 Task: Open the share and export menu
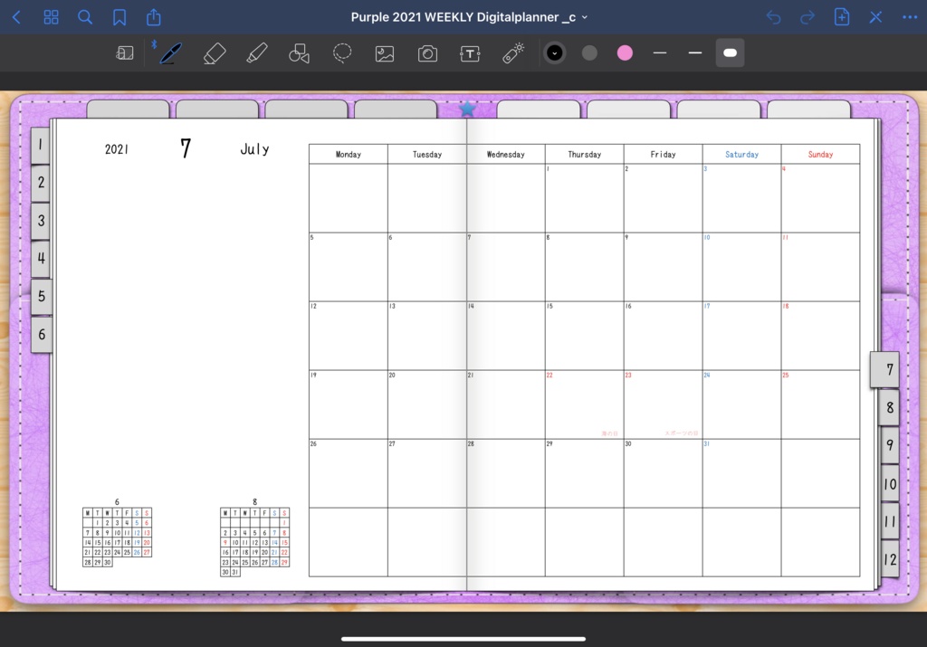click(154, 16)
